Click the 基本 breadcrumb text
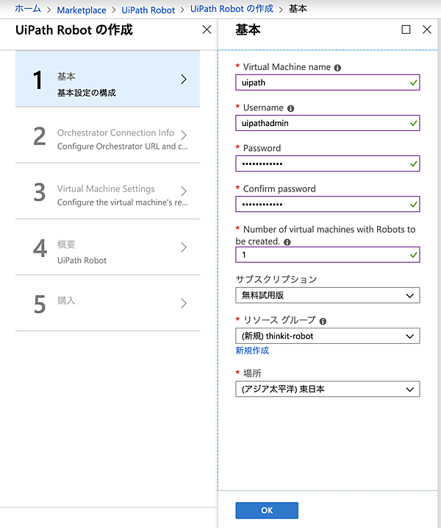441x528 pixels. pyautogui.click(x=298, y=9)
